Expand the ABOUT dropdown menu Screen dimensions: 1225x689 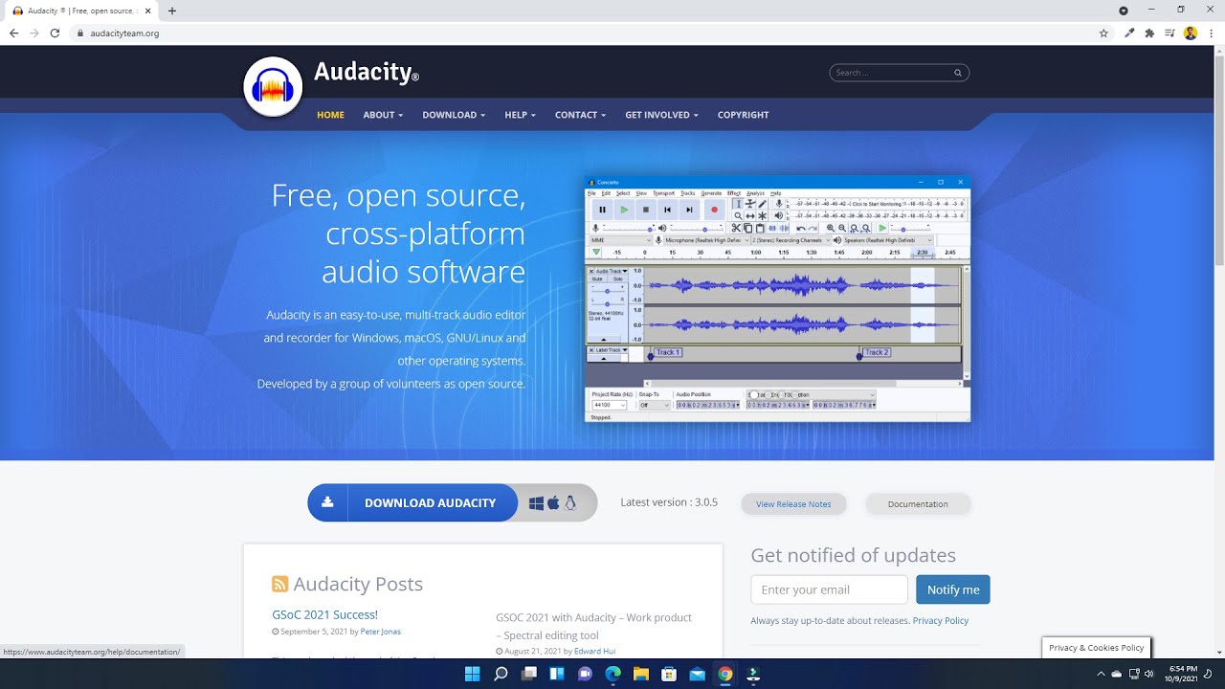pos(383,115)
